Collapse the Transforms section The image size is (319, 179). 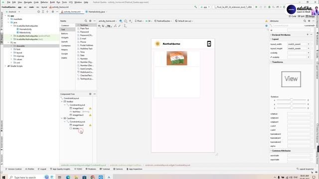(271, 62)
